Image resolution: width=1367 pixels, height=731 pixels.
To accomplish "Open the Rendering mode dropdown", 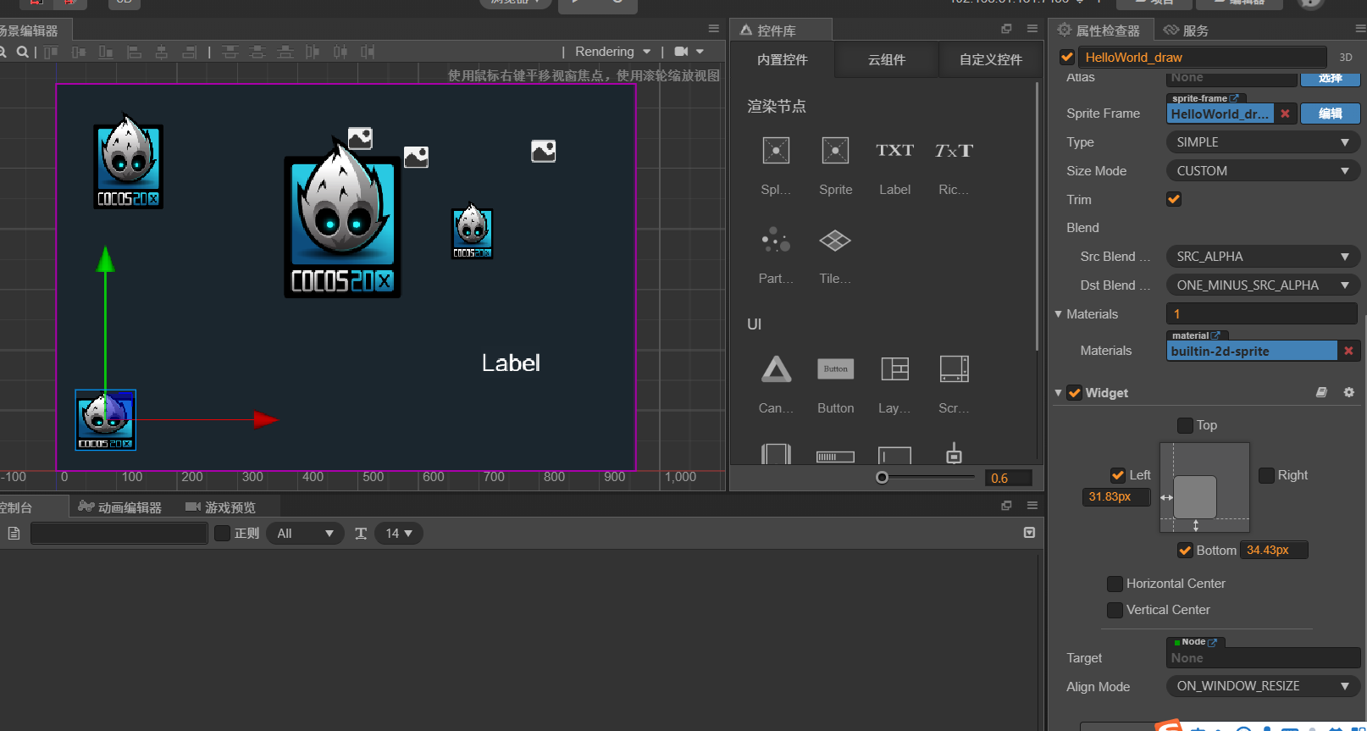I will click(x=612, y=52).
